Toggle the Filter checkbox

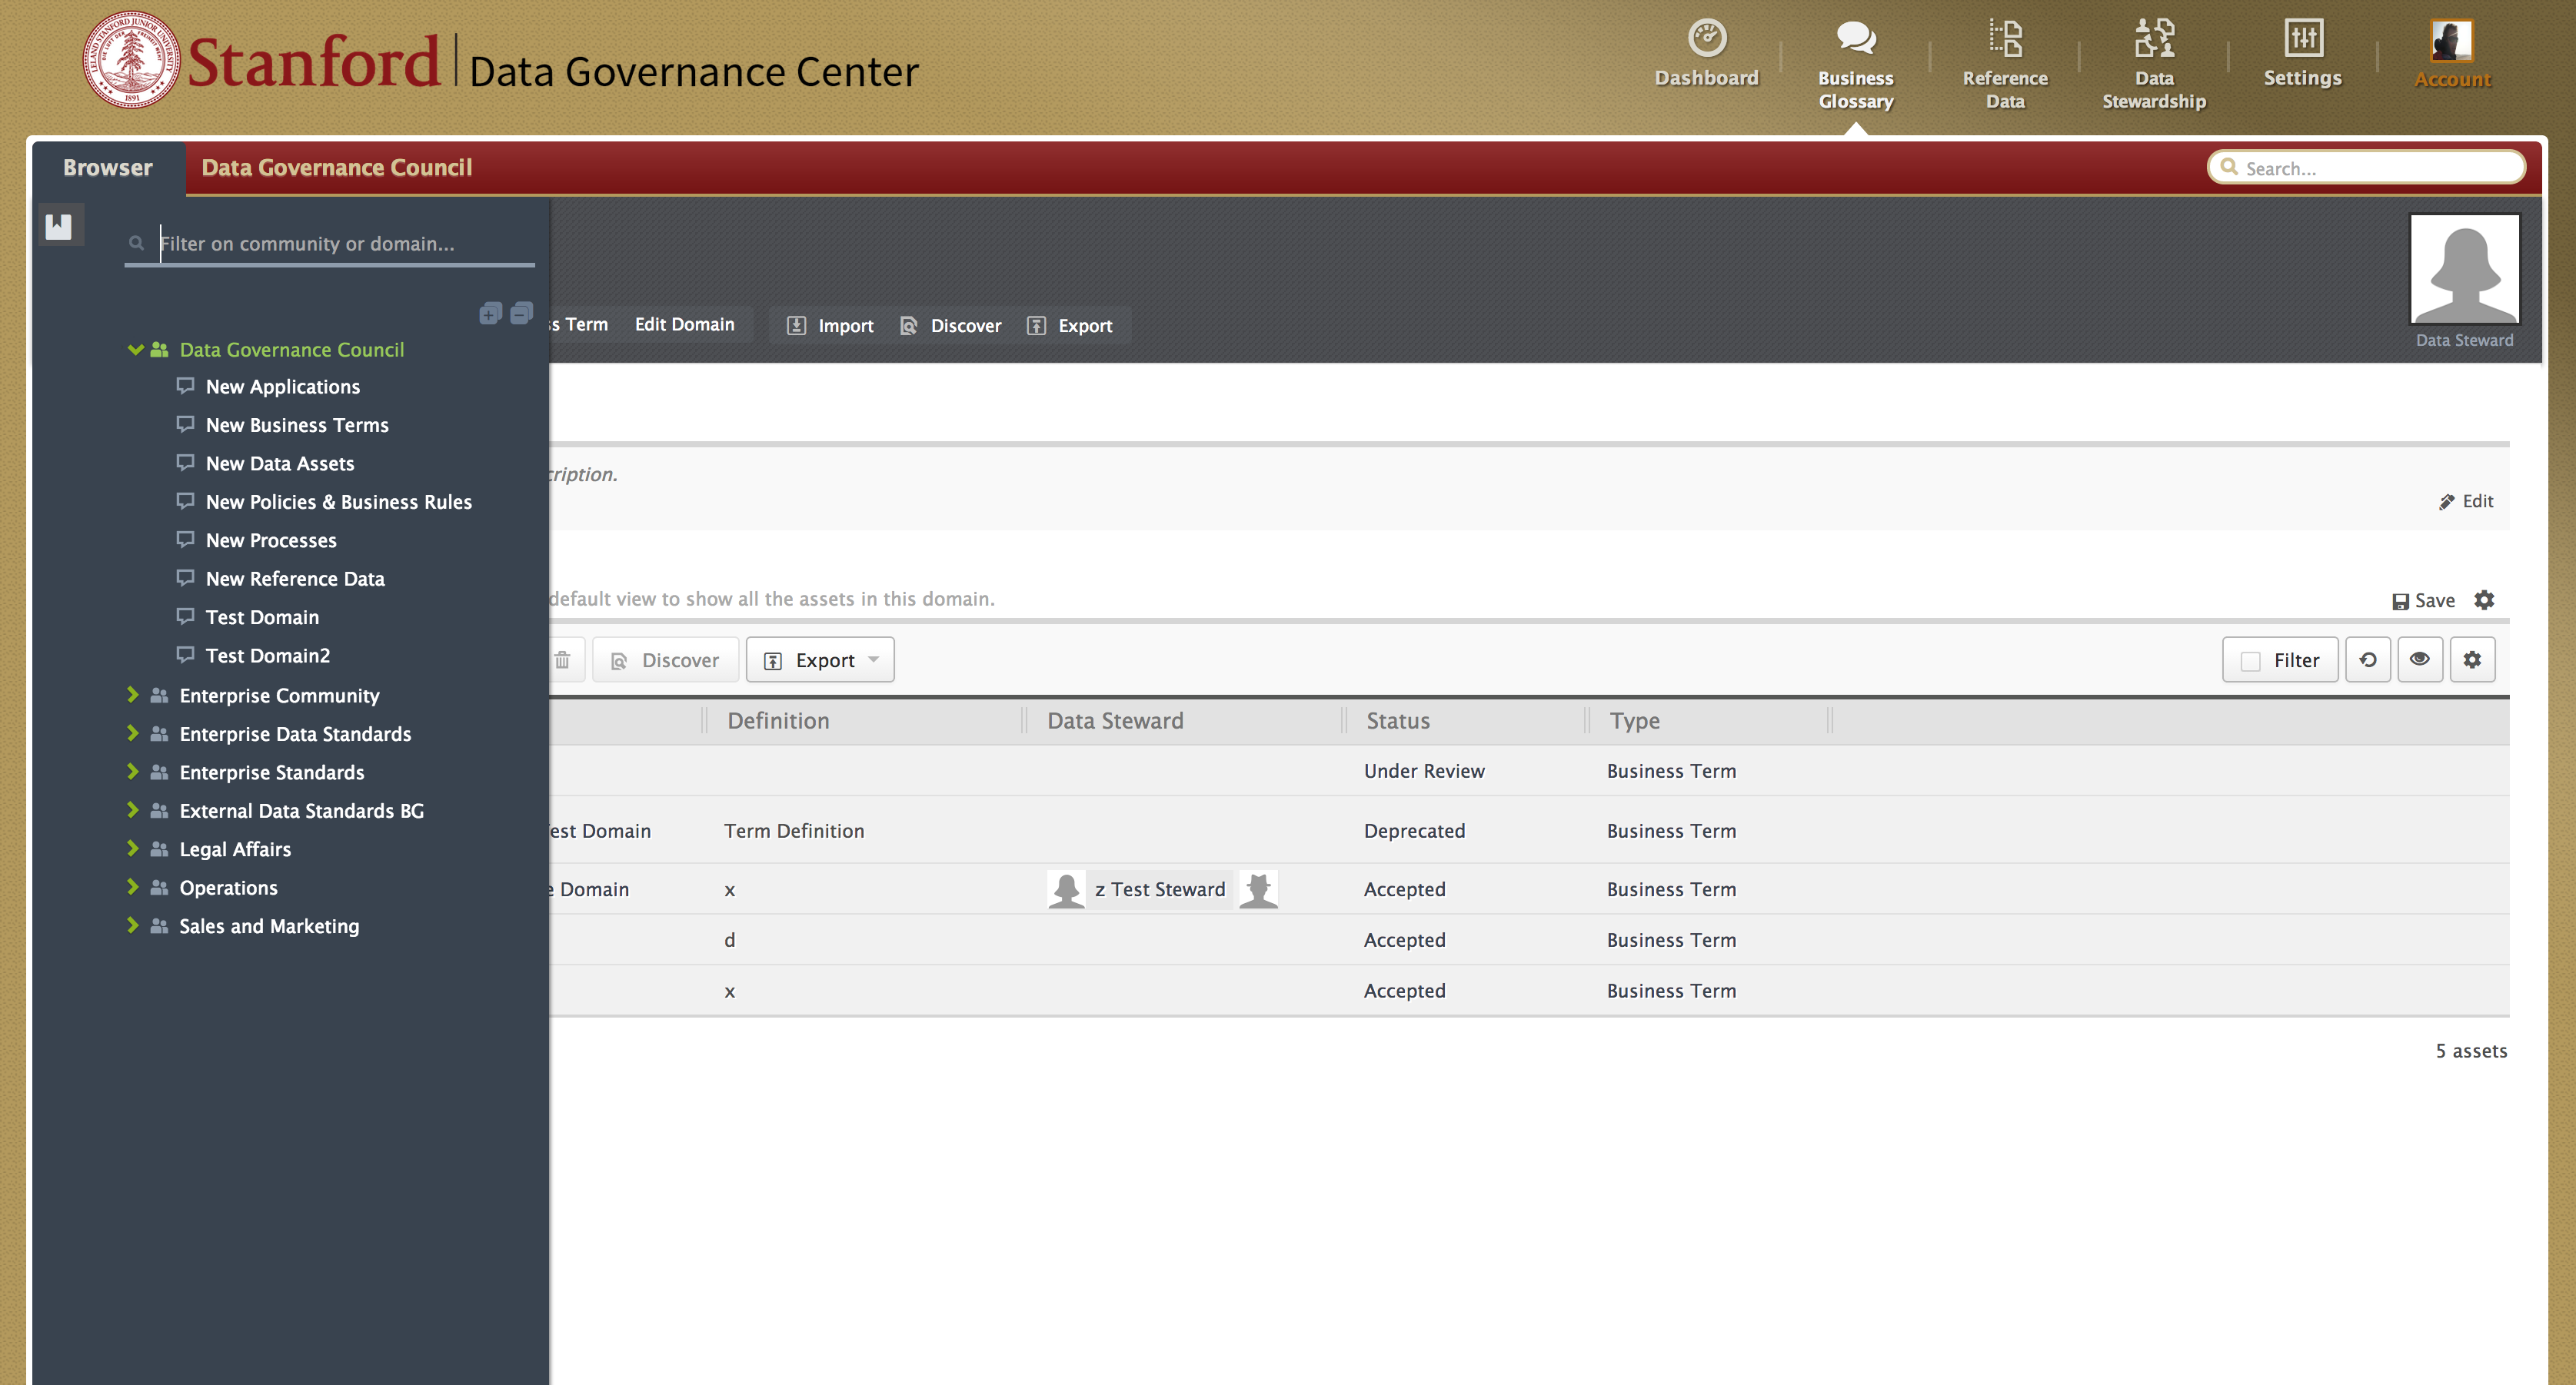[2250, 662]
